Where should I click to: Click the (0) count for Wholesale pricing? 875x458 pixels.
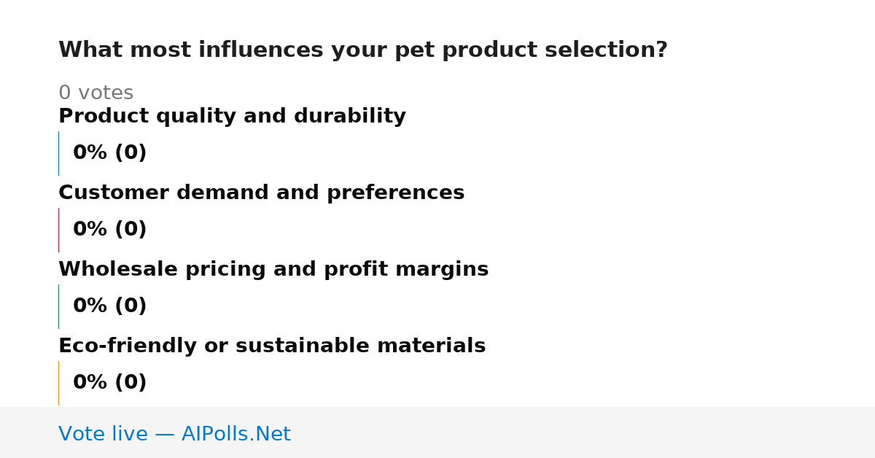(131, 306)
